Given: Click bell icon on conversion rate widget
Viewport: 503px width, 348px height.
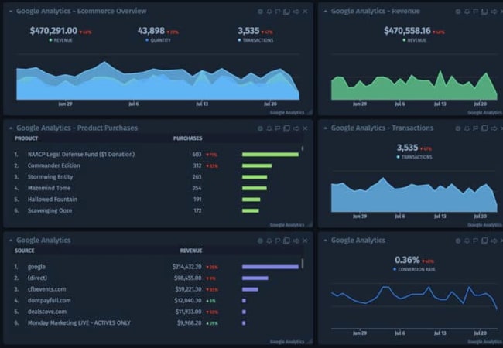Looking at the screenshot, I should coord(467,241).
